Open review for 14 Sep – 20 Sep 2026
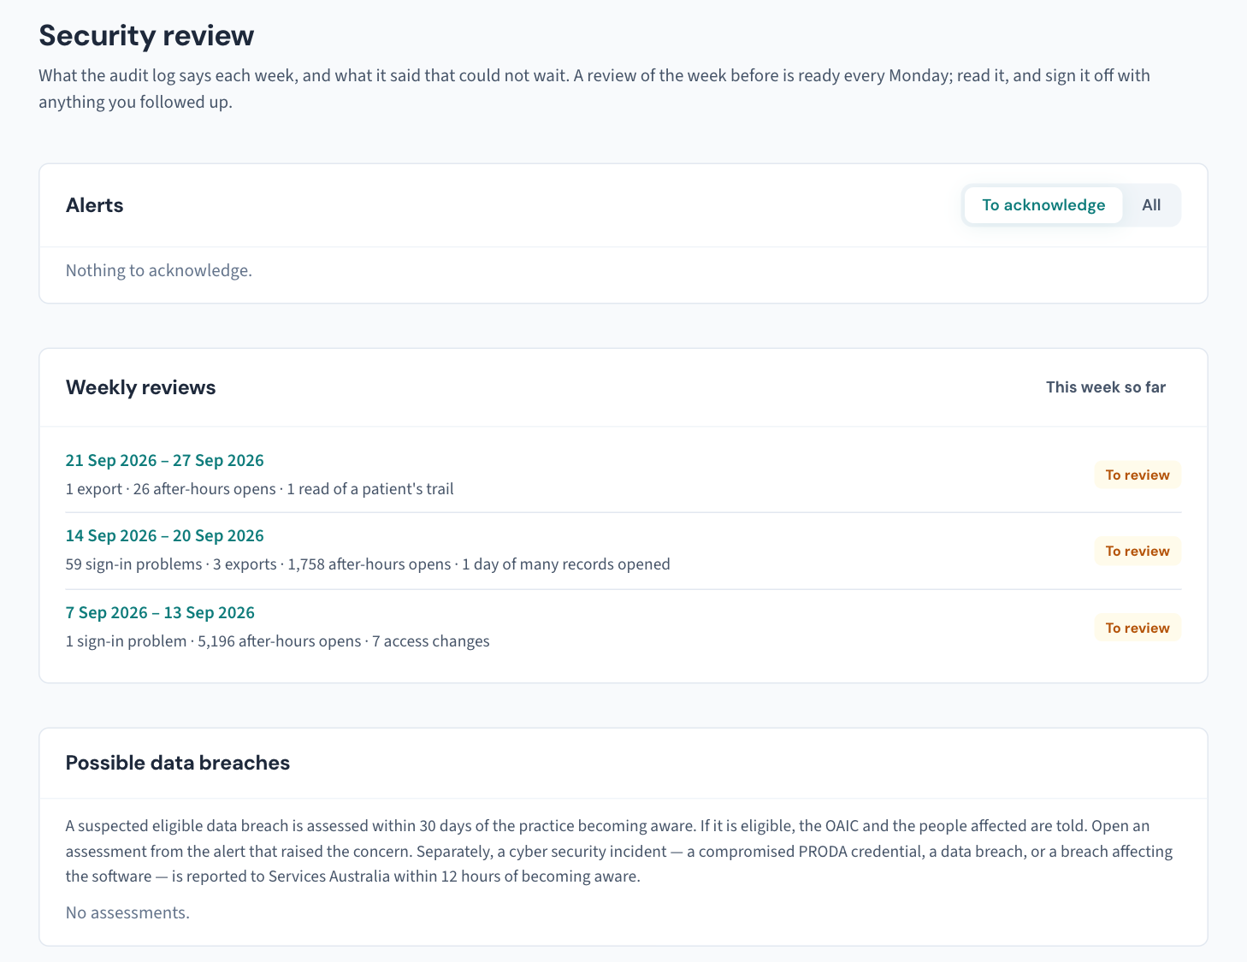Screen dimensions: 1247x962 coord(164,535)
